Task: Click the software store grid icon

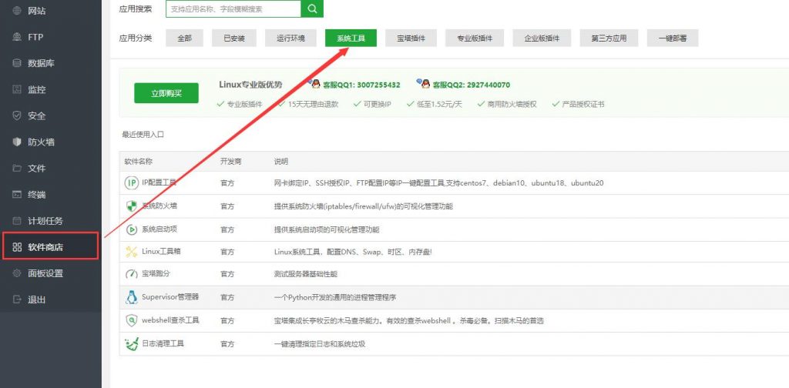Action: 17,247
